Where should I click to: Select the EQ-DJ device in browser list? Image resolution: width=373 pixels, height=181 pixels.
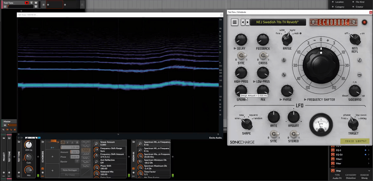point(350,155)
